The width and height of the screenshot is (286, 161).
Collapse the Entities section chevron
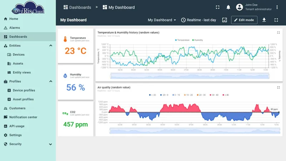pyautogui.click(x=51, y=46)
